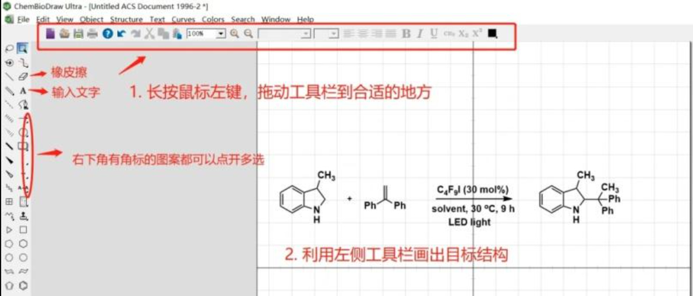
Task: Click the Zoom In magnifier icon
Action: [235, 34]
